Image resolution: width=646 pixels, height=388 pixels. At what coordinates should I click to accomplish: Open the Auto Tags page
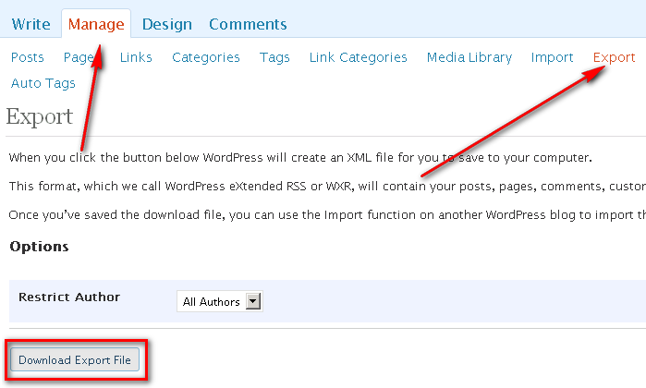(43, 83)
